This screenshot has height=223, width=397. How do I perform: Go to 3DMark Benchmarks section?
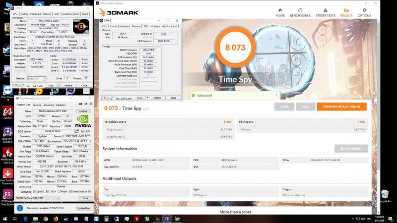coord(300,12)
